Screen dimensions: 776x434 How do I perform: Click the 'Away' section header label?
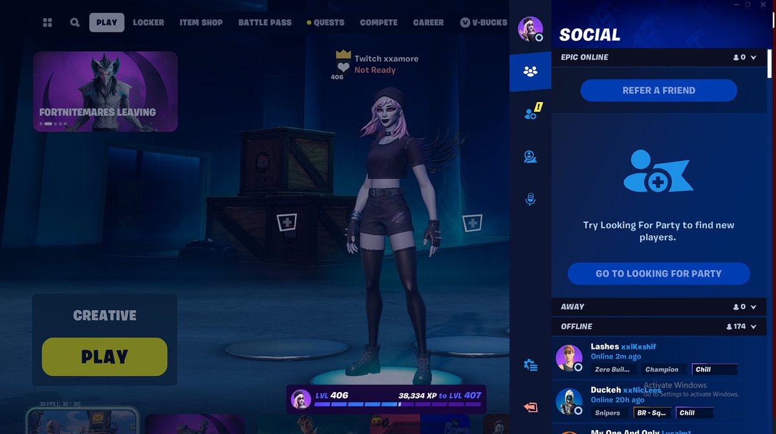point(572,307)
